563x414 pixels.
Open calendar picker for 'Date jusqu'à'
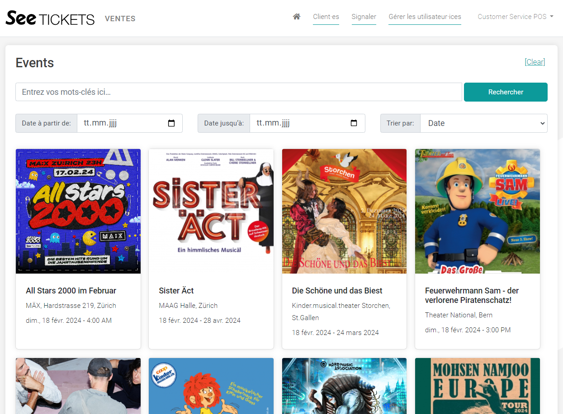[x=354, y=123]
